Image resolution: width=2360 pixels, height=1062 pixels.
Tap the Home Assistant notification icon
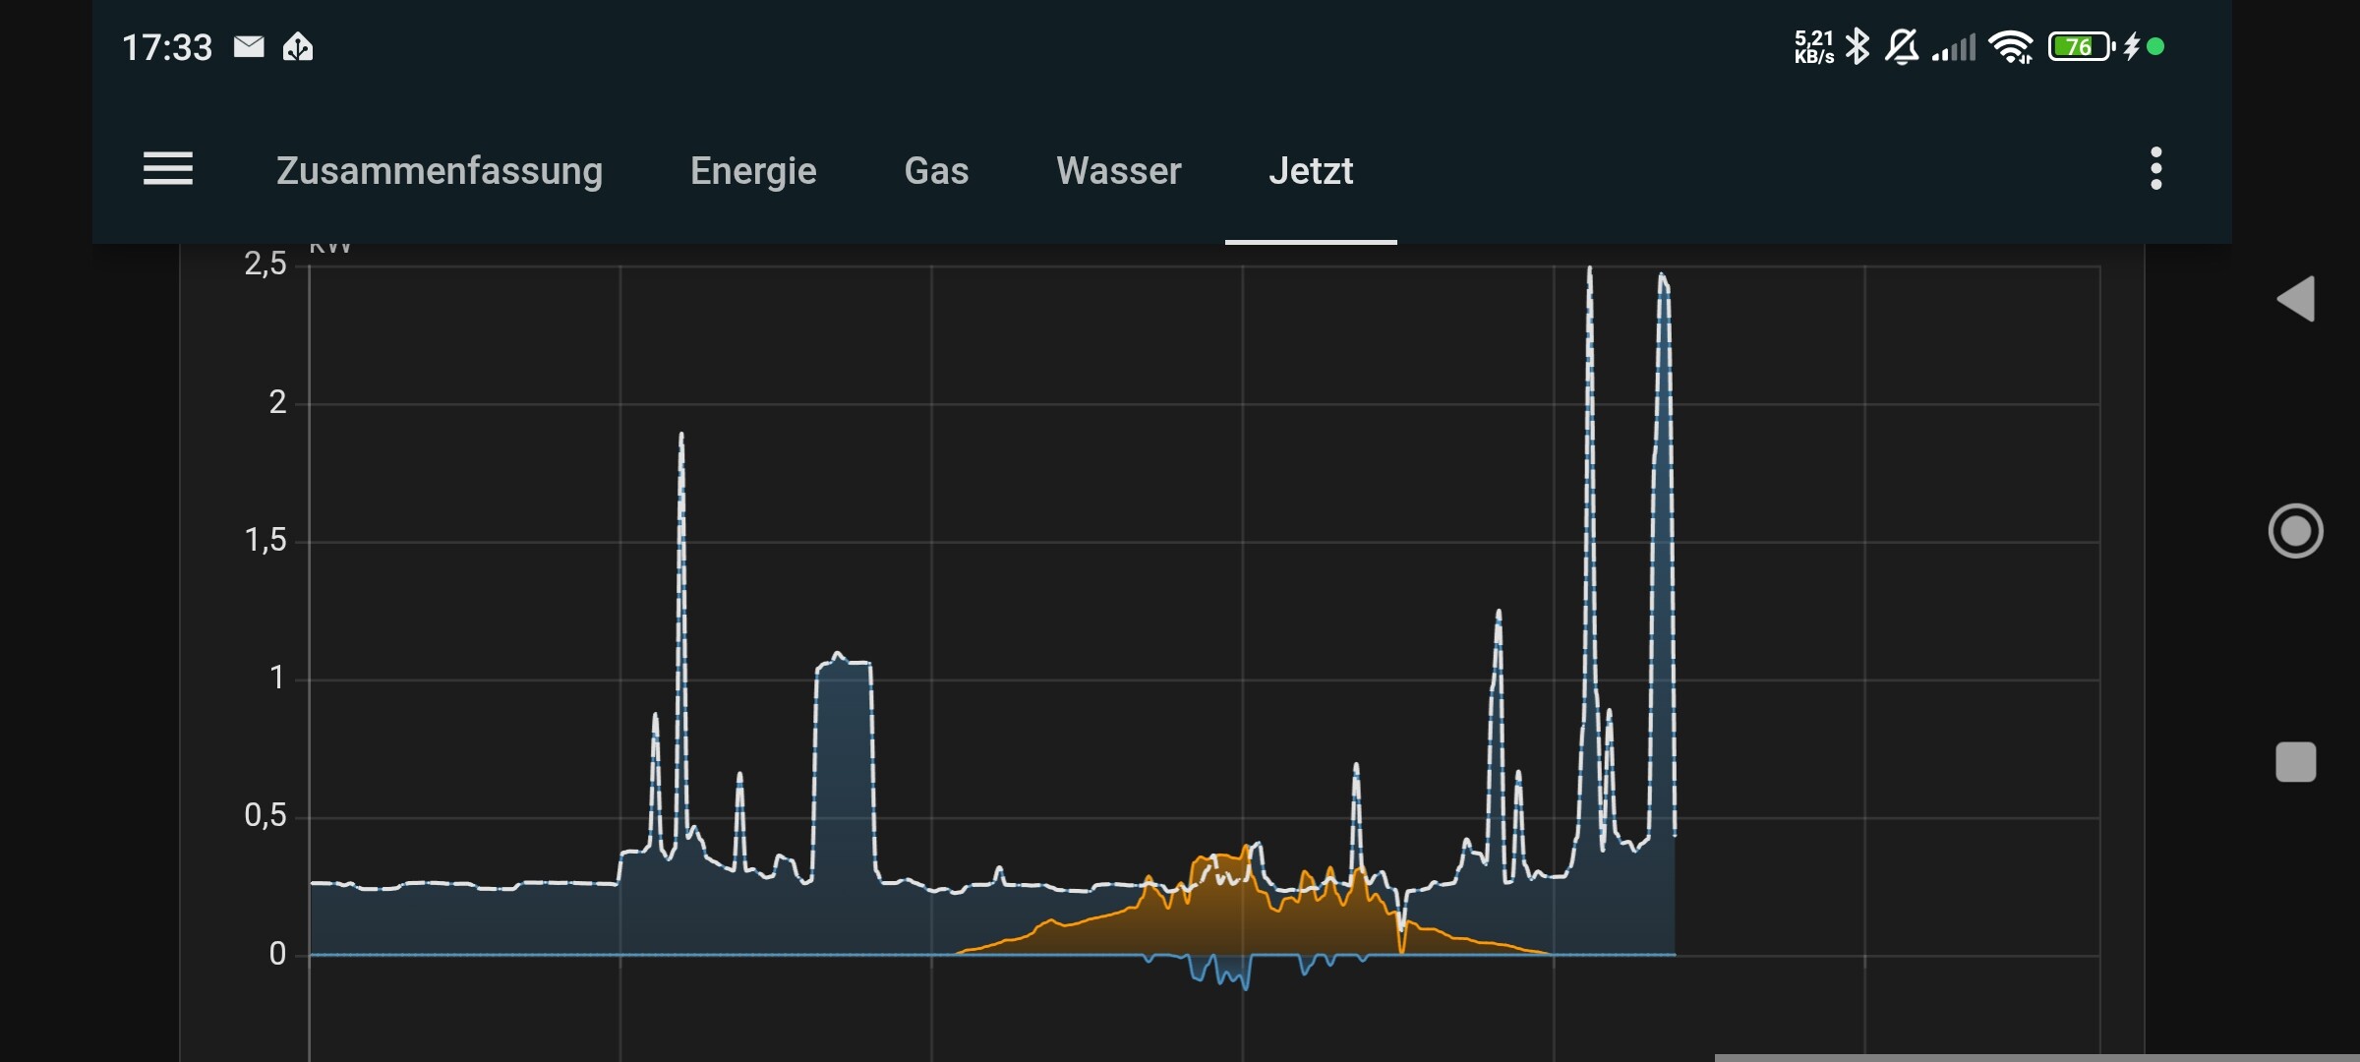[298, 46]
